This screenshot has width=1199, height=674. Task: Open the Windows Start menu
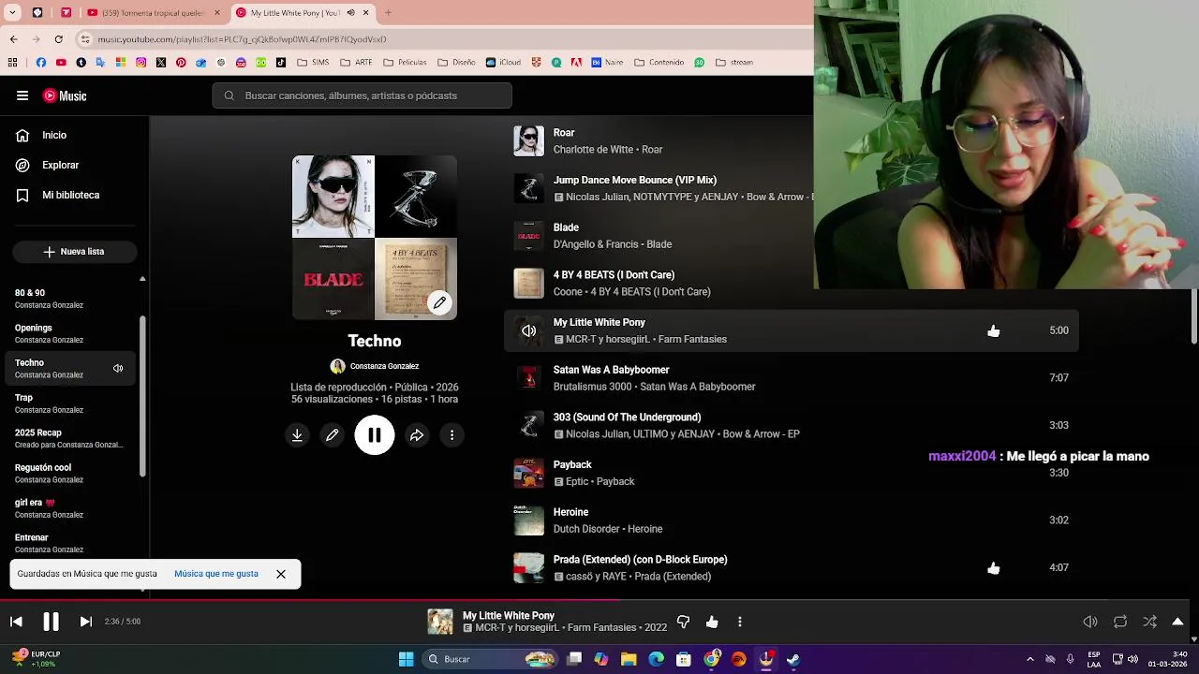point(406,659)
